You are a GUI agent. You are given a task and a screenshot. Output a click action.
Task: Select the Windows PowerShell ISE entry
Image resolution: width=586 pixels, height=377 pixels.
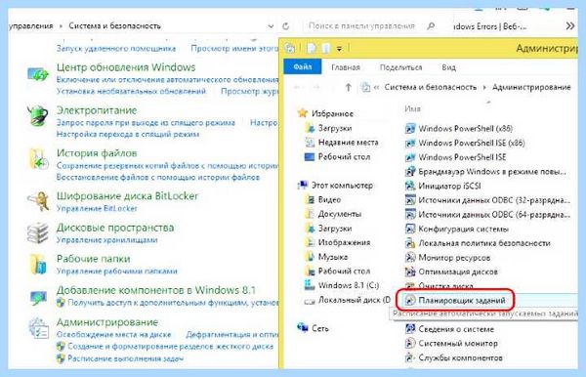(462, 157)
